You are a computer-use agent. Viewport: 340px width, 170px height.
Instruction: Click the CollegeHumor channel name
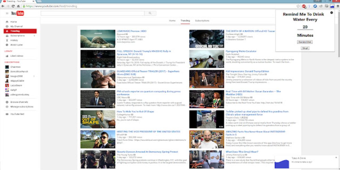124,114
